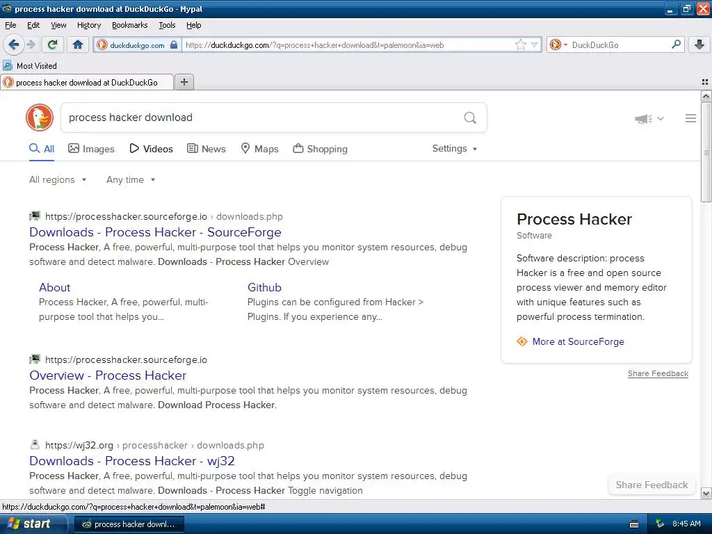Switch to Shopping results
This screenshot has width=712, height=534.
(x=320, y=149)
